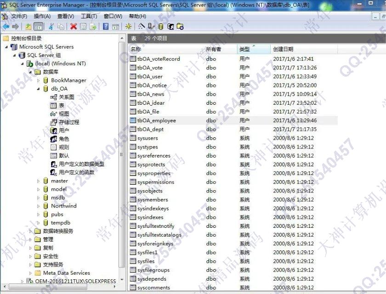Sort by the 类型 column header
The height and width of the screenshot is (294, 386).
click(x=254, y=49)
